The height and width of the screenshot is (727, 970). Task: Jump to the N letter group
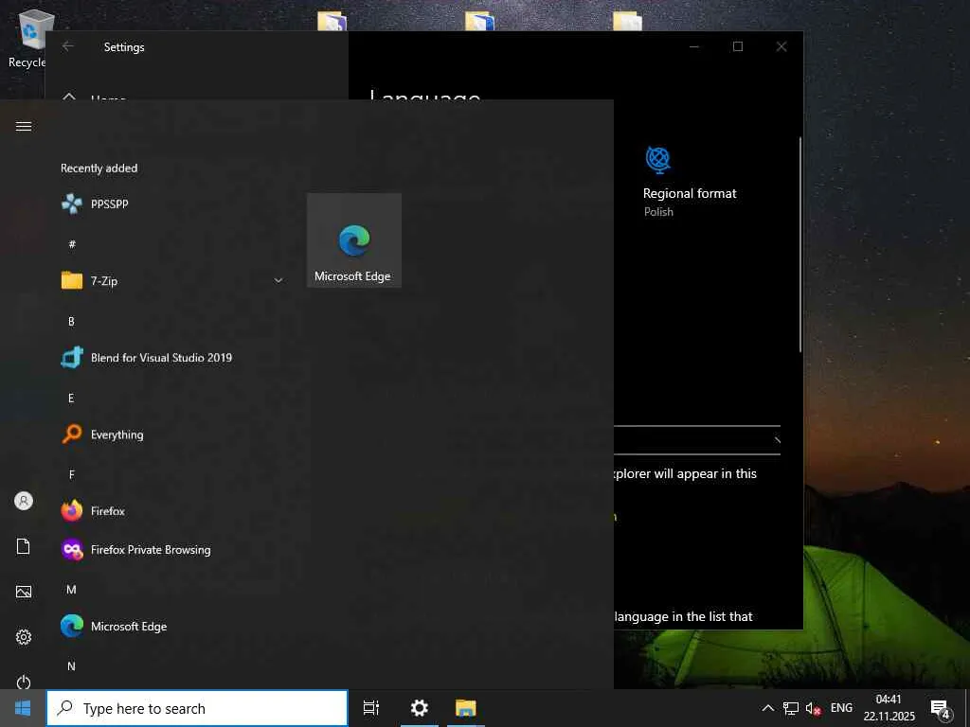[71, 666]
